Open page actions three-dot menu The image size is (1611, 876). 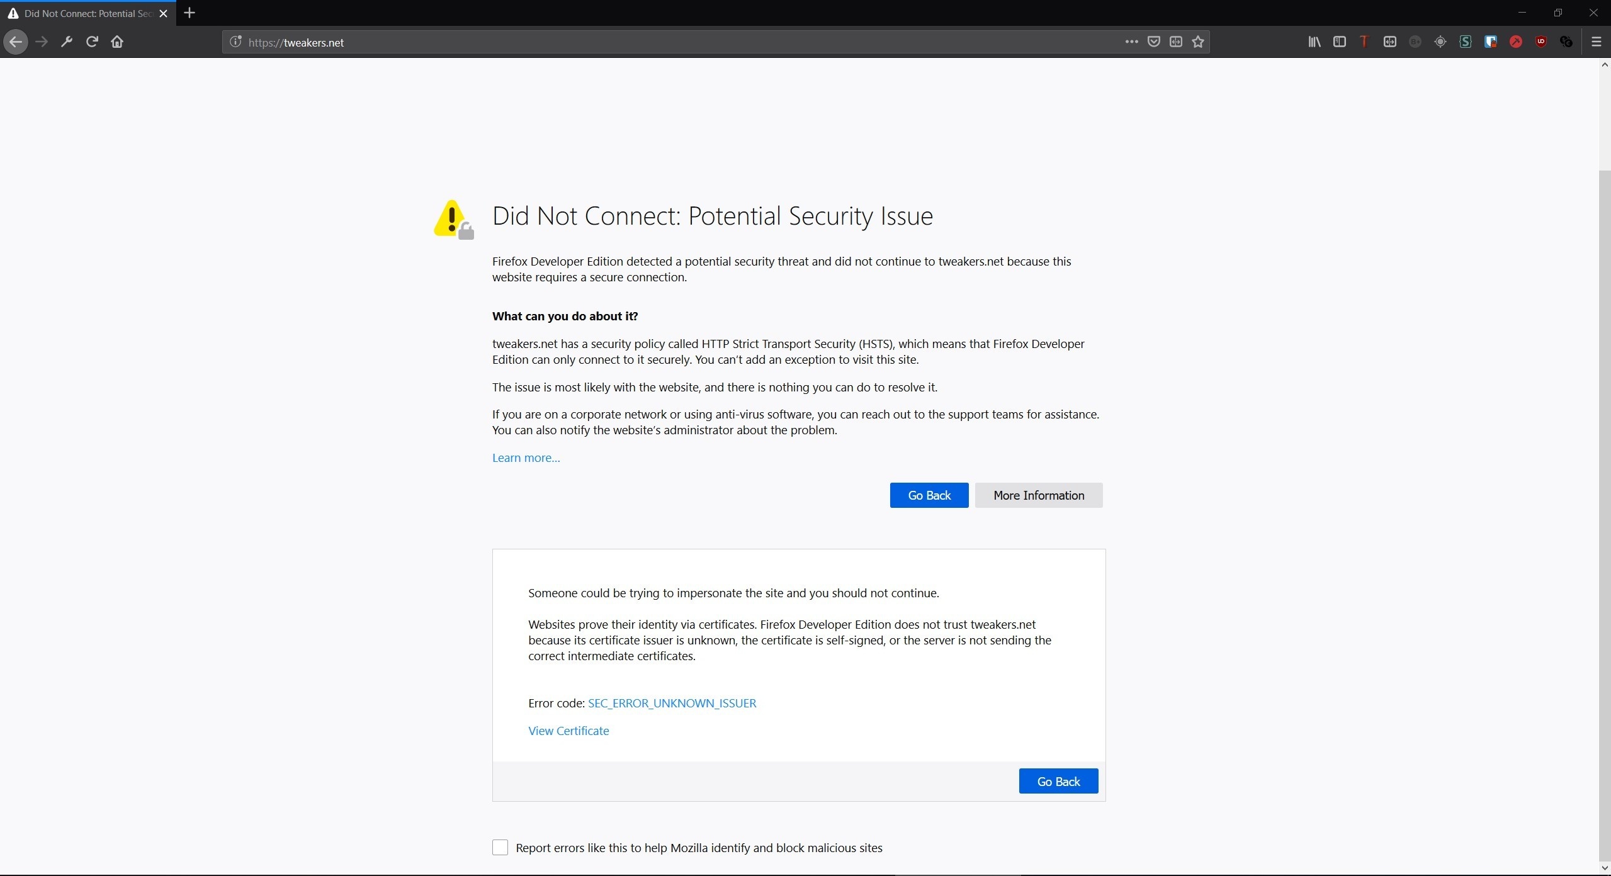1131,42
